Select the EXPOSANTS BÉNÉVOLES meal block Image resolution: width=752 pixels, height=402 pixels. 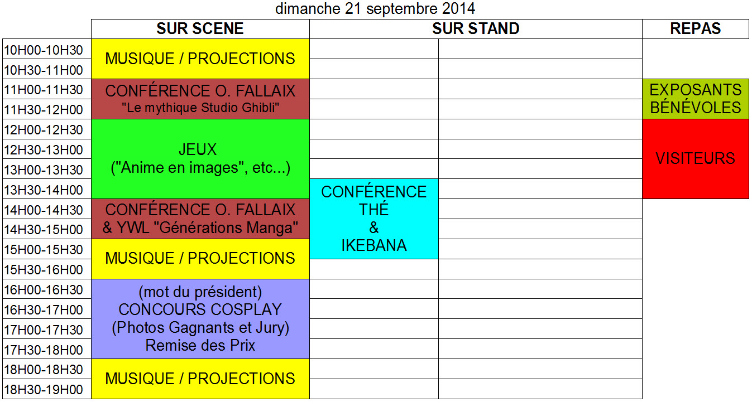point(695,99)
